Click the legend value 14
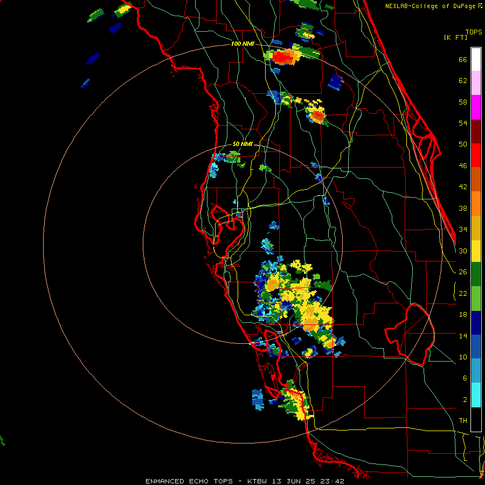This screenshot has height=485, width=485. click(x=463, y=336)
